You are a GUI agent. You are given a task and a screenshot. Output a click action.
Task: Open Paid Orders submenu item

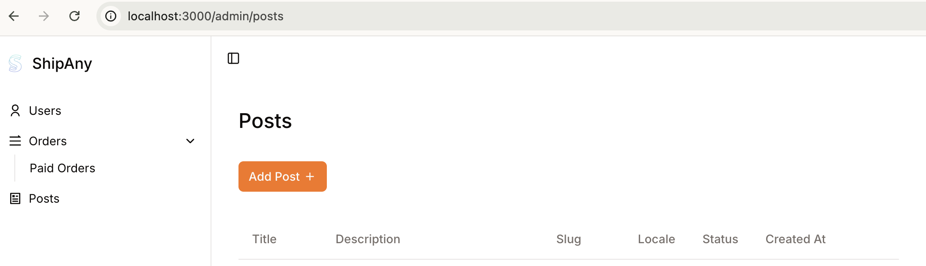pos(63,168)
